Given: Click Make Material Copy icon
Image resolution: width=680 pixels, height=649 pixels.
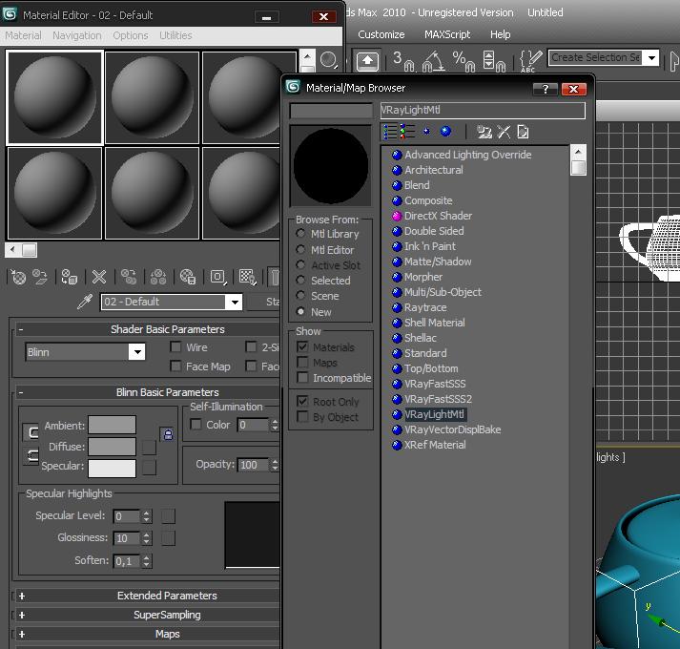Looking at the screenshot, I should tap(129, 277).
